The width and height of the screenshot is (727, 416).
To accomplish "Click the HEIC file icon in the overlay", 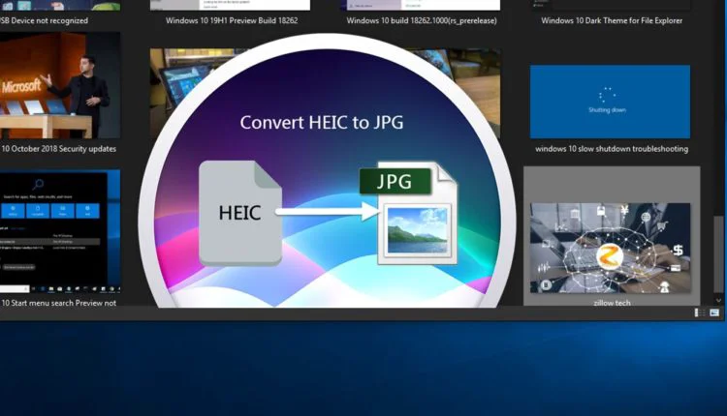I will [240, 213].
